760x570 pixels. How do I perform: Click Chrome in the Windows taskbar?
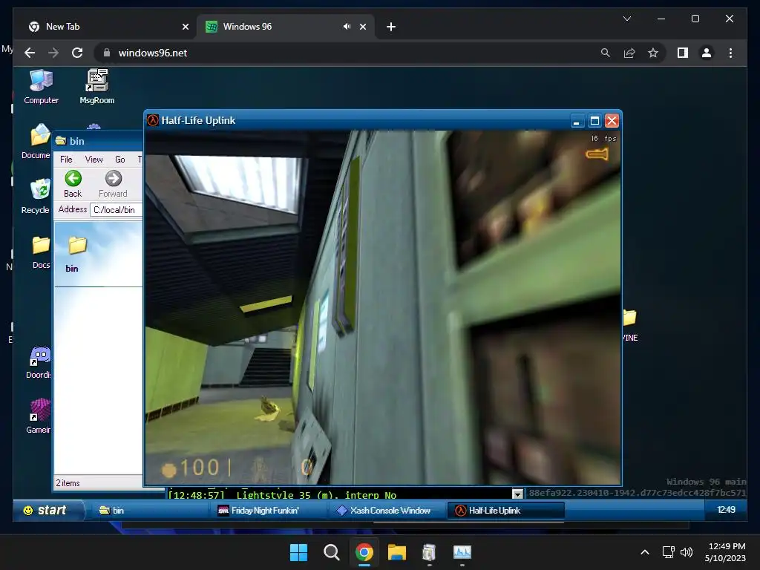(364, 552)
